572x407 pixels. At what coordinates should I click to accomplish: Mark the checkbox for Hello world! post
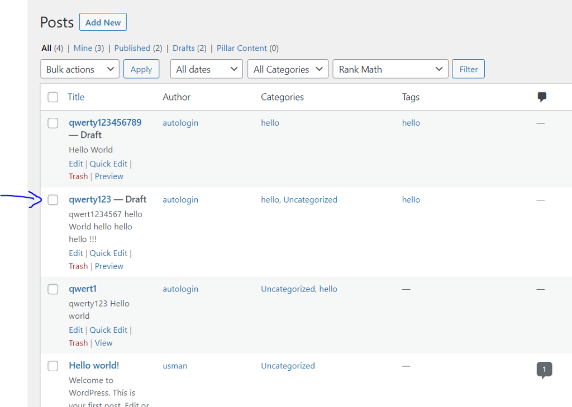53,366
